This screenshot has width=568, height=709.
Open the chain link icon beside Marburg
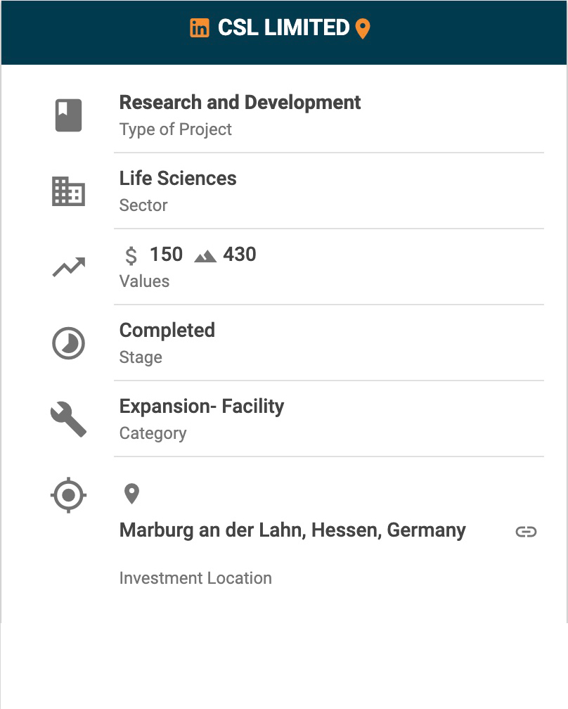[526, 532]
